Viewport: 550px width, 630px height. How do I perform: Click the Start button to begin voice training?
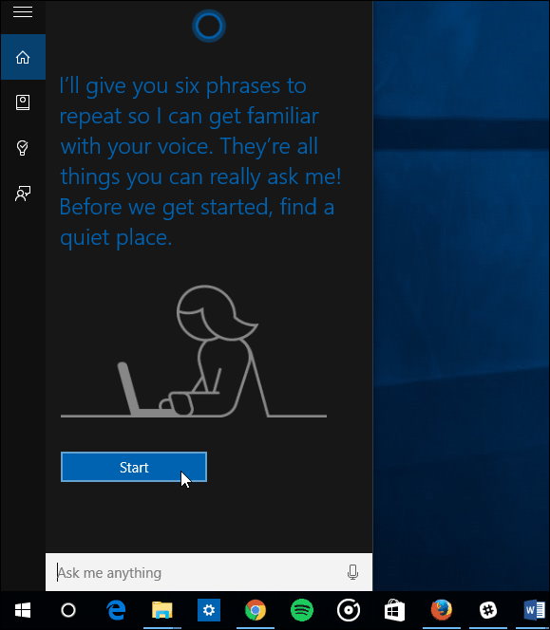(134, 467)
